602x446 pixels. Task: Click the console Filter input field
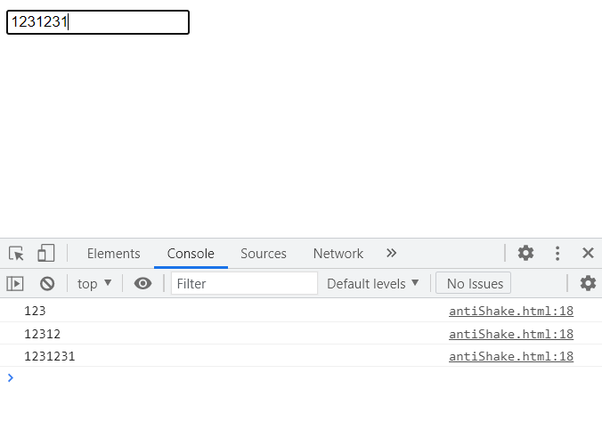tap(244, 284)
